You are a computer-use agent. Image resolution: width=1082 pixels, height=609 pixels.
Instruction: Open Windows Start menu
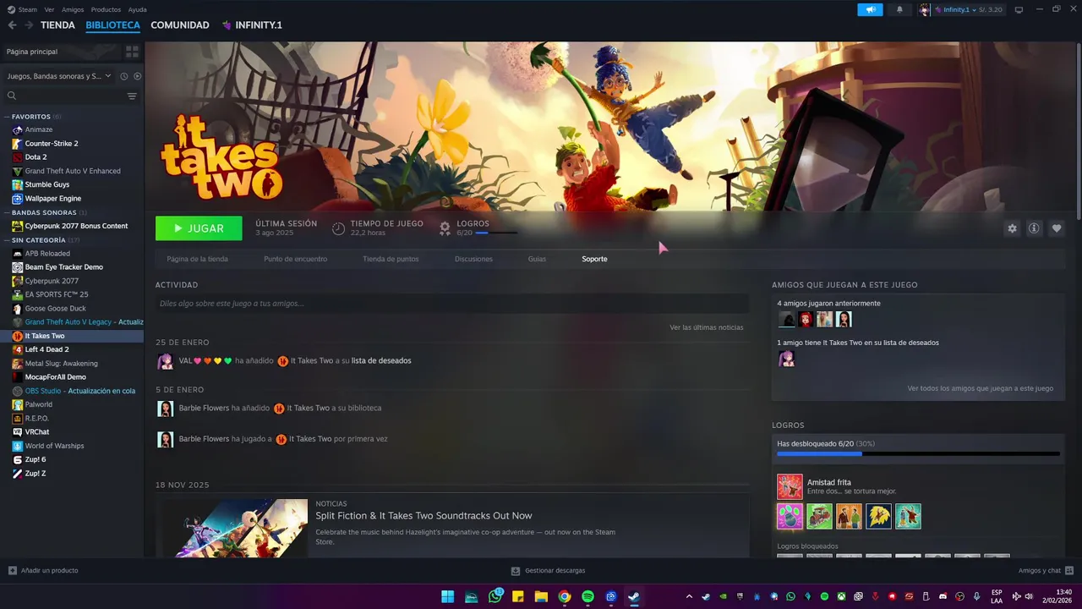click(x=447, y=596)
